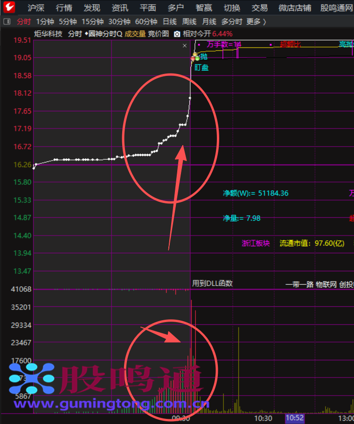Switch to the 5分钟 timeframe tab
354x424 pixels.
pos(68,22)
